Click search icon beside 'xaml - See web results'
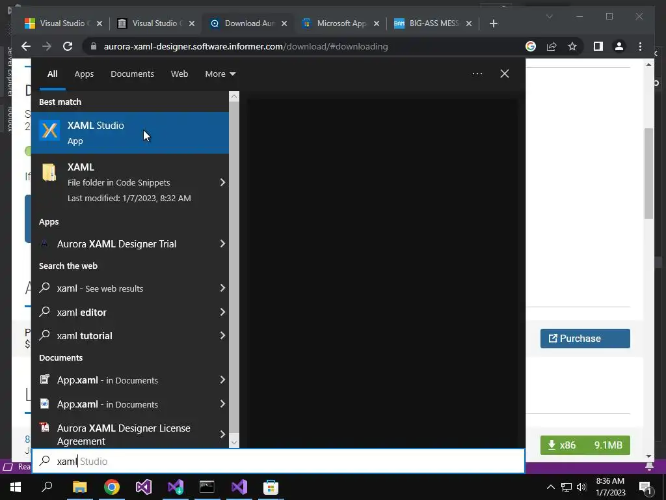666x500 pixels. coord(45,288)
